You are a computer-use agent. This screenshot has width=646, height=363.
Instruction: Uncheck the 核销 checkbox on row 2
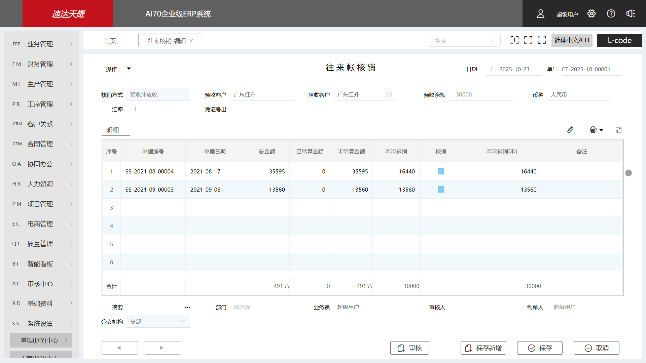coord(441,189)
